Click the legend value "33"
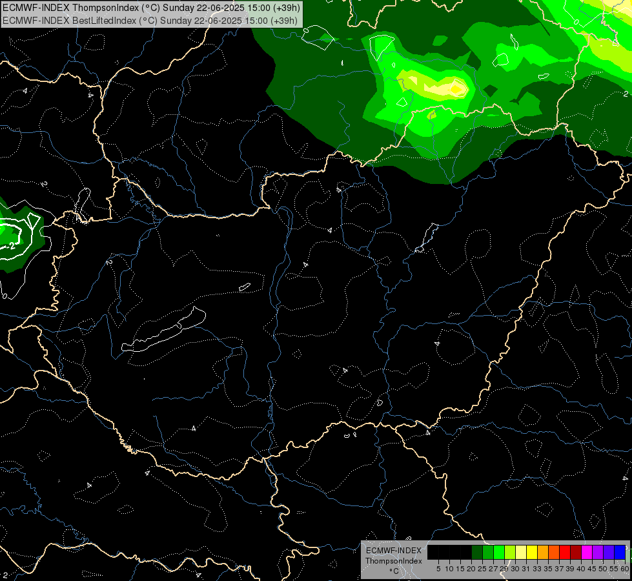The height and width of the screenshot is (581, 632). [537, 569]
